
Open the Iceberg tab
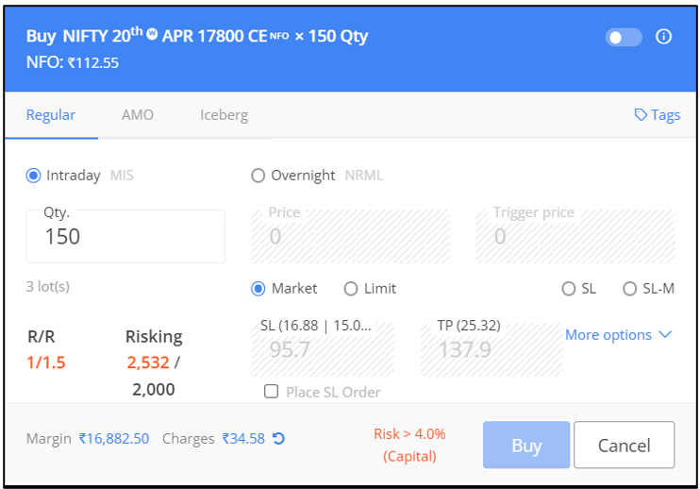(x=224, y=115)
